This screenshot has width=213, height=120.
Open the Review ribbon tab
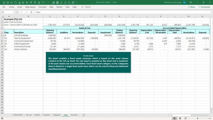pyautogui.click(x=59, y=7)
